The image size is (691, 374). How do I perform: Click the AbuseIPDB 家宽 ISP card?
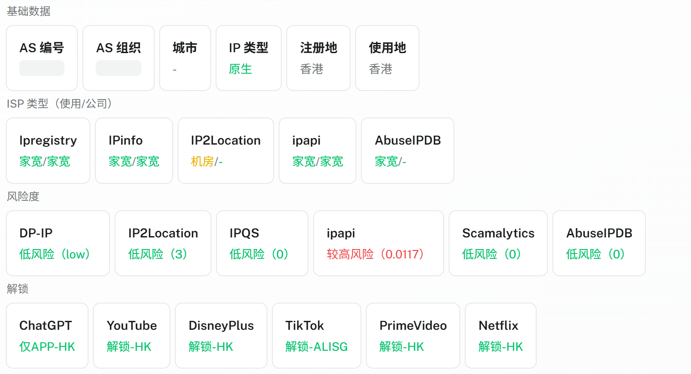(x=407, y=150)
